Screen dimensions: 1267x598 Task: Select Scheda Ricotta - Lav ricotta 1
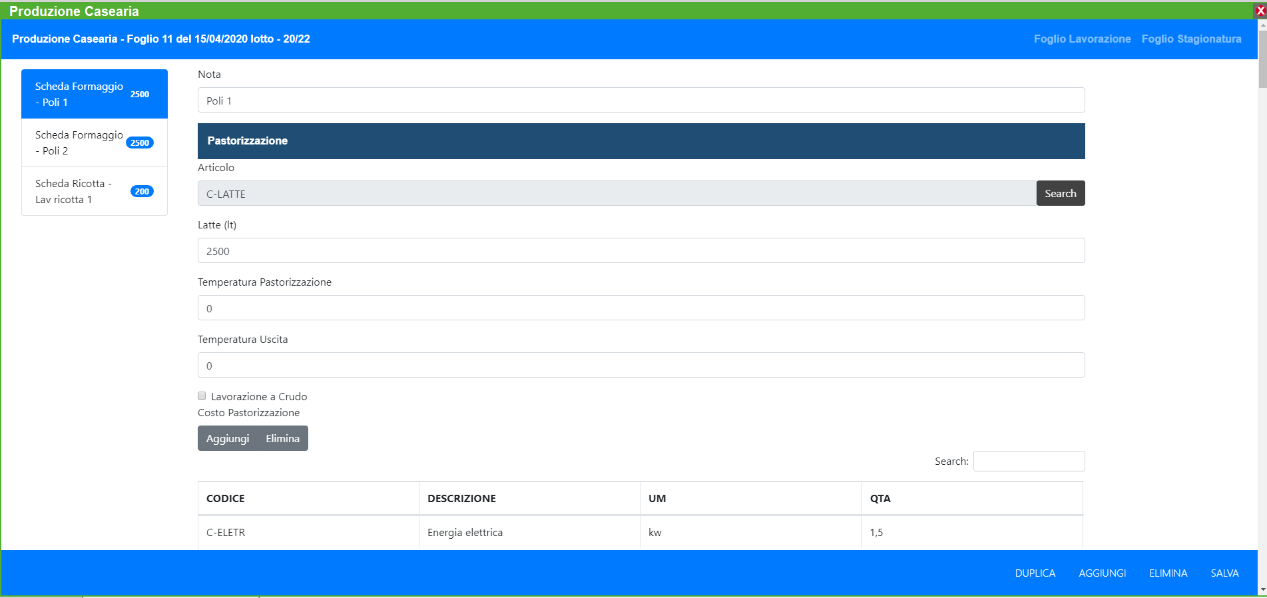[94, 191]
